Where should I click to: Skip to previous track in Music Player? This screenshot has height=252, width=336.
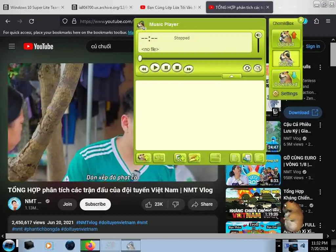pyautogui.click(x=144, y=69)
